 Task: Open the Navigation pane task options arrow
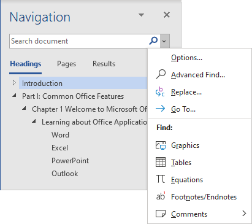(x=141, y=15)
